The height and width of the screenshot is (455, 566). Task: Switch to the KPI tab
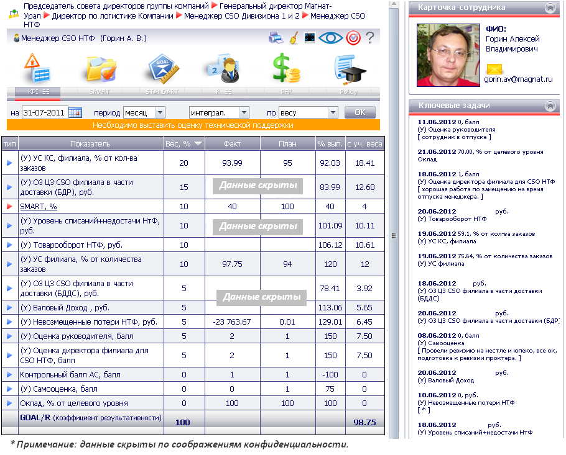[37, 92]
